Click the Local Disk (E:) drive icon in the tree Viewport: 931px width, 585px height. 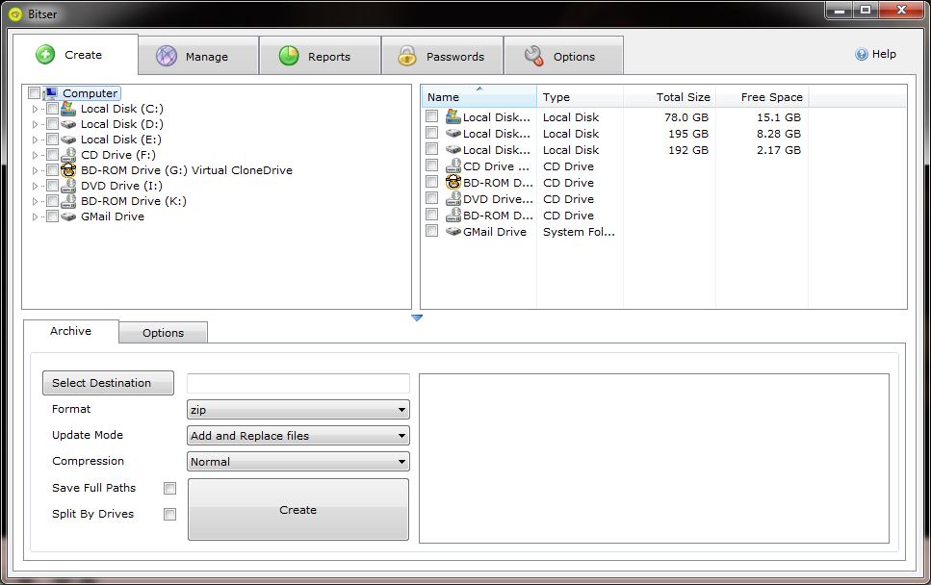coord(68,140)
